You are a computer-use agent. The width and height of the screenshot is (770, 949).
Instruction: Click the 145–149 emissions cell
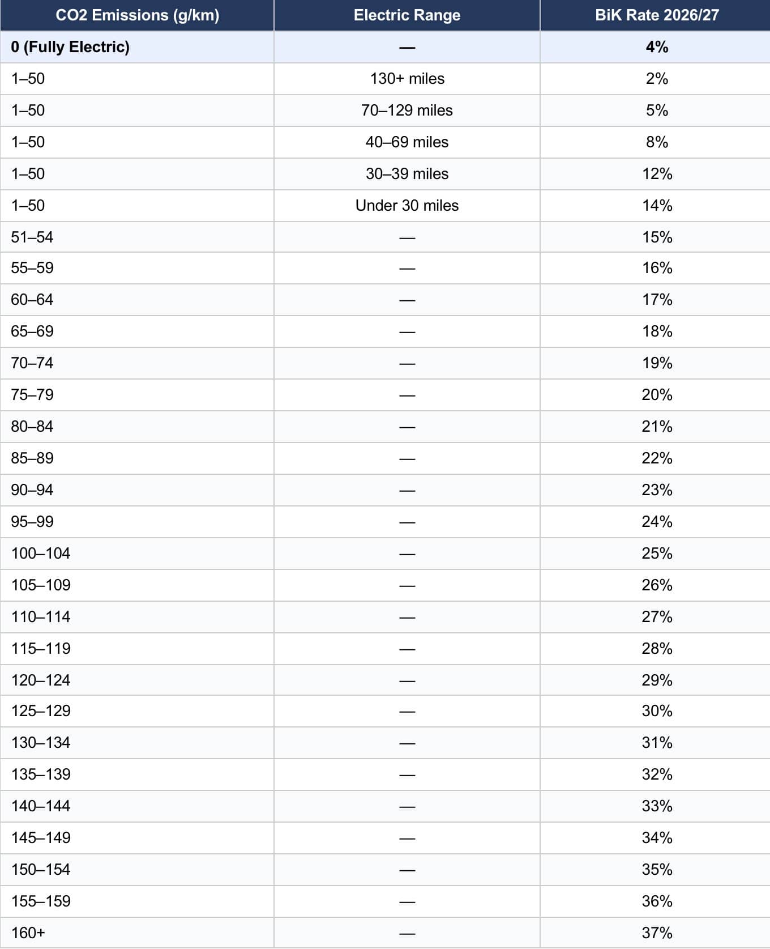41,838
